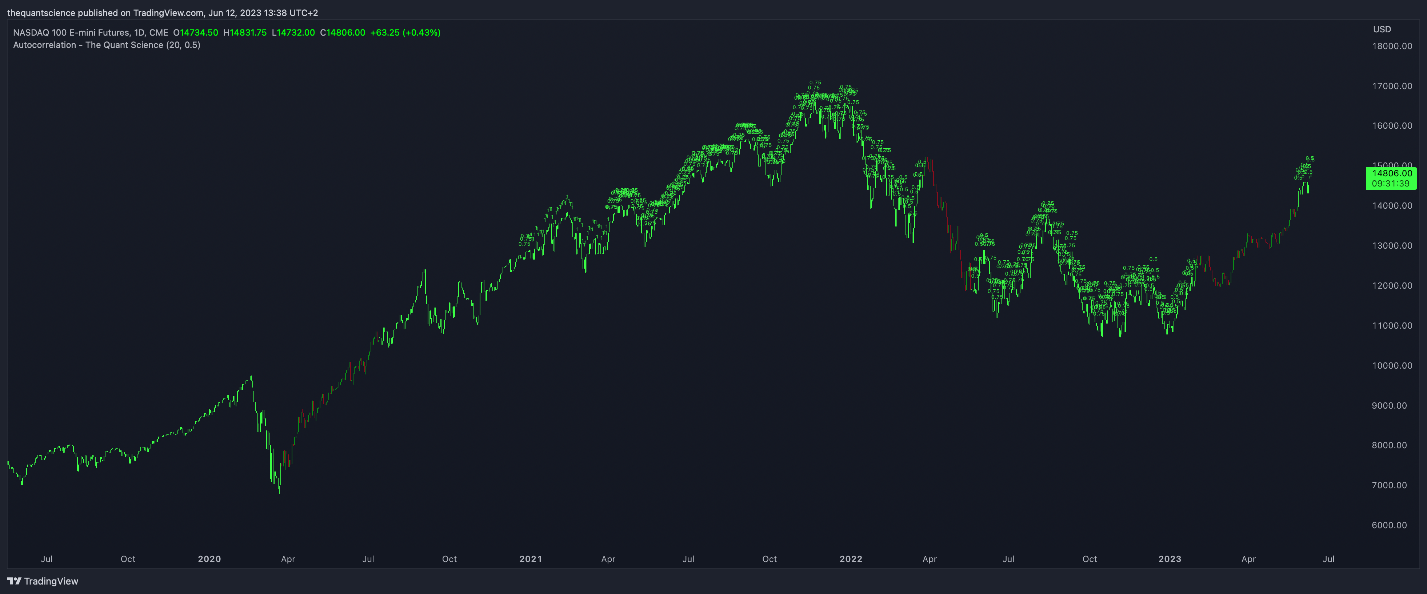The width and height of the screenshot is (1427, 594).
Task: Click the 10000.00 price axis label
Action: click(1392, 365)
